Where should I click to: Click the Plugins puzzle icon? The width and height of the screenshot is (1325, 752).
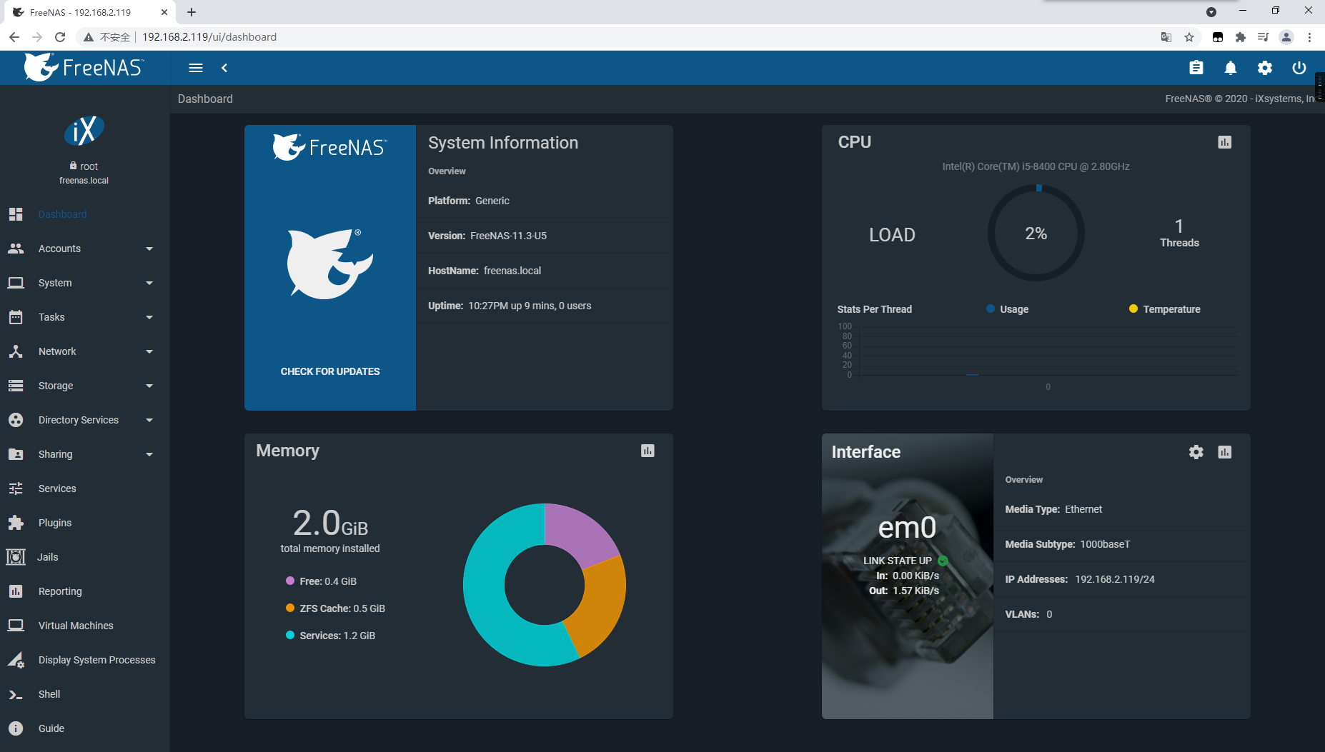pos(16,523)
